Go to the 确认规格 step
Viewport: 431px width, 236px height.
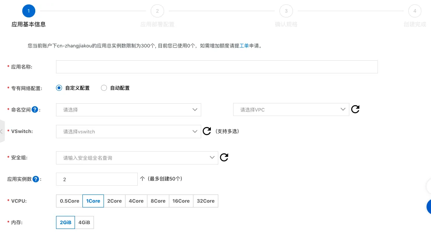click(286, 11)
